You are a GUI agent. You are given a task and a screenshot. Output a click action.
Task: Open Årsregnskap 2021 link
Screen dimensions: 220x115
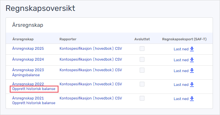(28, 98)
